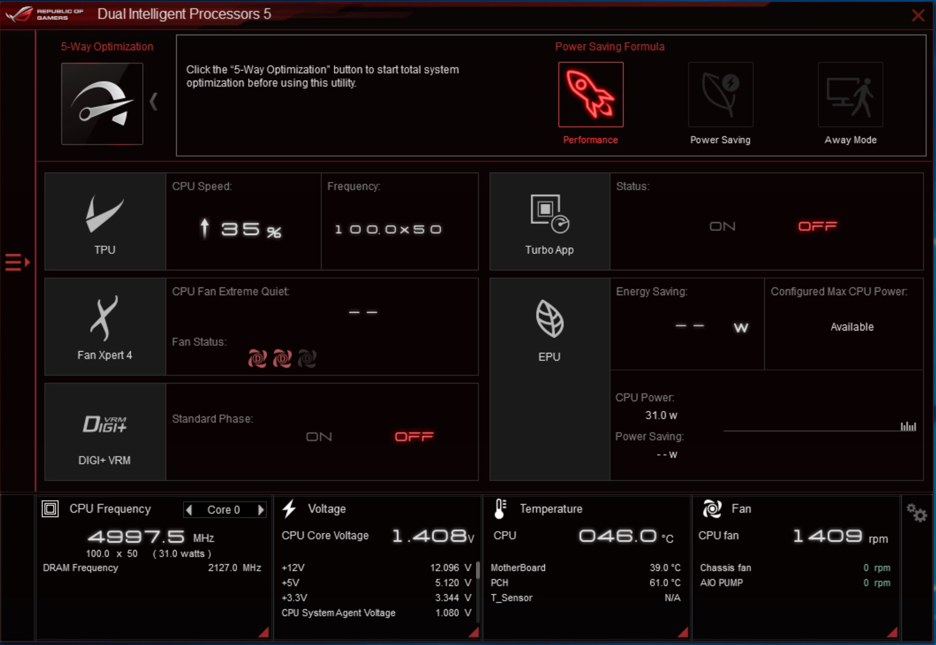Click the Power Saving Formula heading
936x645 pixels.
tap(610, 47)
